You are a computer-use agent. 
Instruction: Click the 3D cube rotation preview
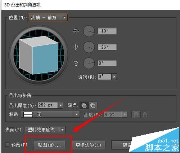(39, 55)
